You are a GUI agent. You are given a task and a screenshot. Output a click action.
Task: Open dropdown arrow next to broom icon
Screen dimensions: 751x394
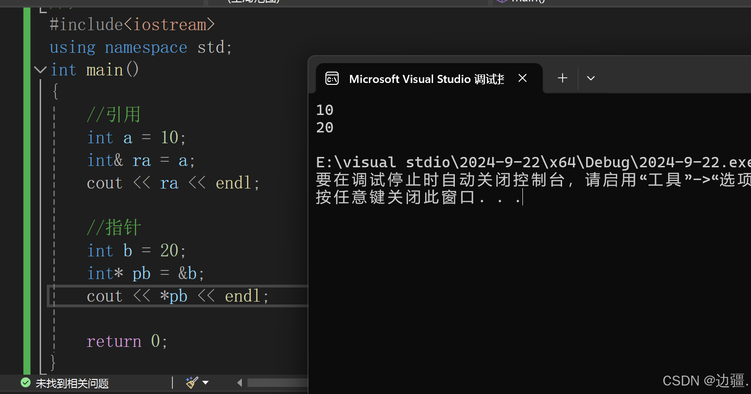tap(205, 383)
